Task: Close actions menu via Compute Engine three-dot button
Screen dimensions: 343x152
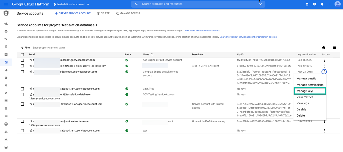Action: [324, 72]
